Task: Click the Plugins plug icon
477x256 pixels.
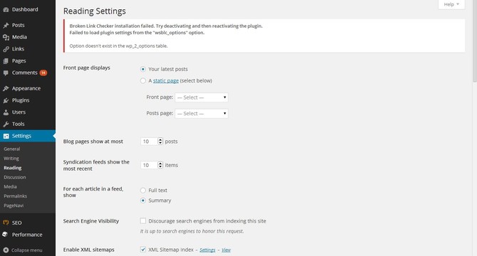Action: pyautogui.click(x=6, y=100)
